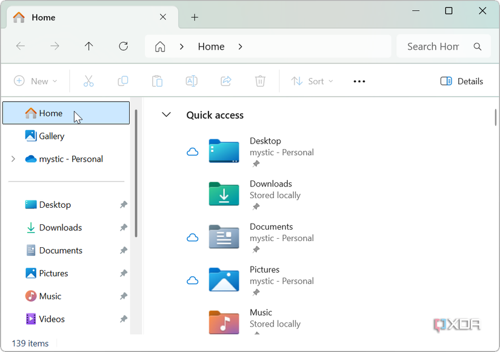Unpin Desktop from Quick access

pos(123,204)
